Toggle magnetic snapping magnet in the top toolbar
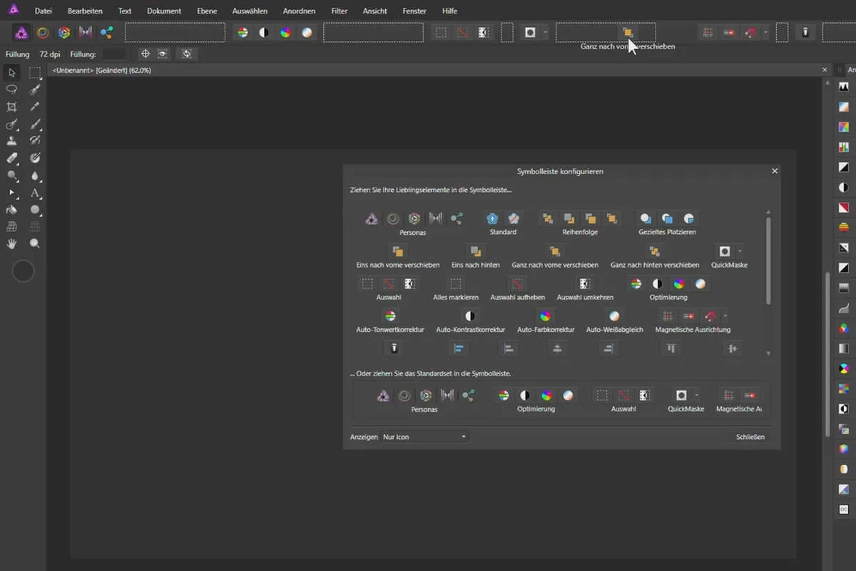 (x=750, y=33)
